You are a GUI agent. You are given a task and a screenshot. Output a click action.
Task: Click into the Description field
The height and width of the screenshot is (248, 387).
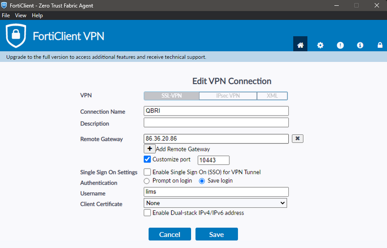[x=216, y=123]
